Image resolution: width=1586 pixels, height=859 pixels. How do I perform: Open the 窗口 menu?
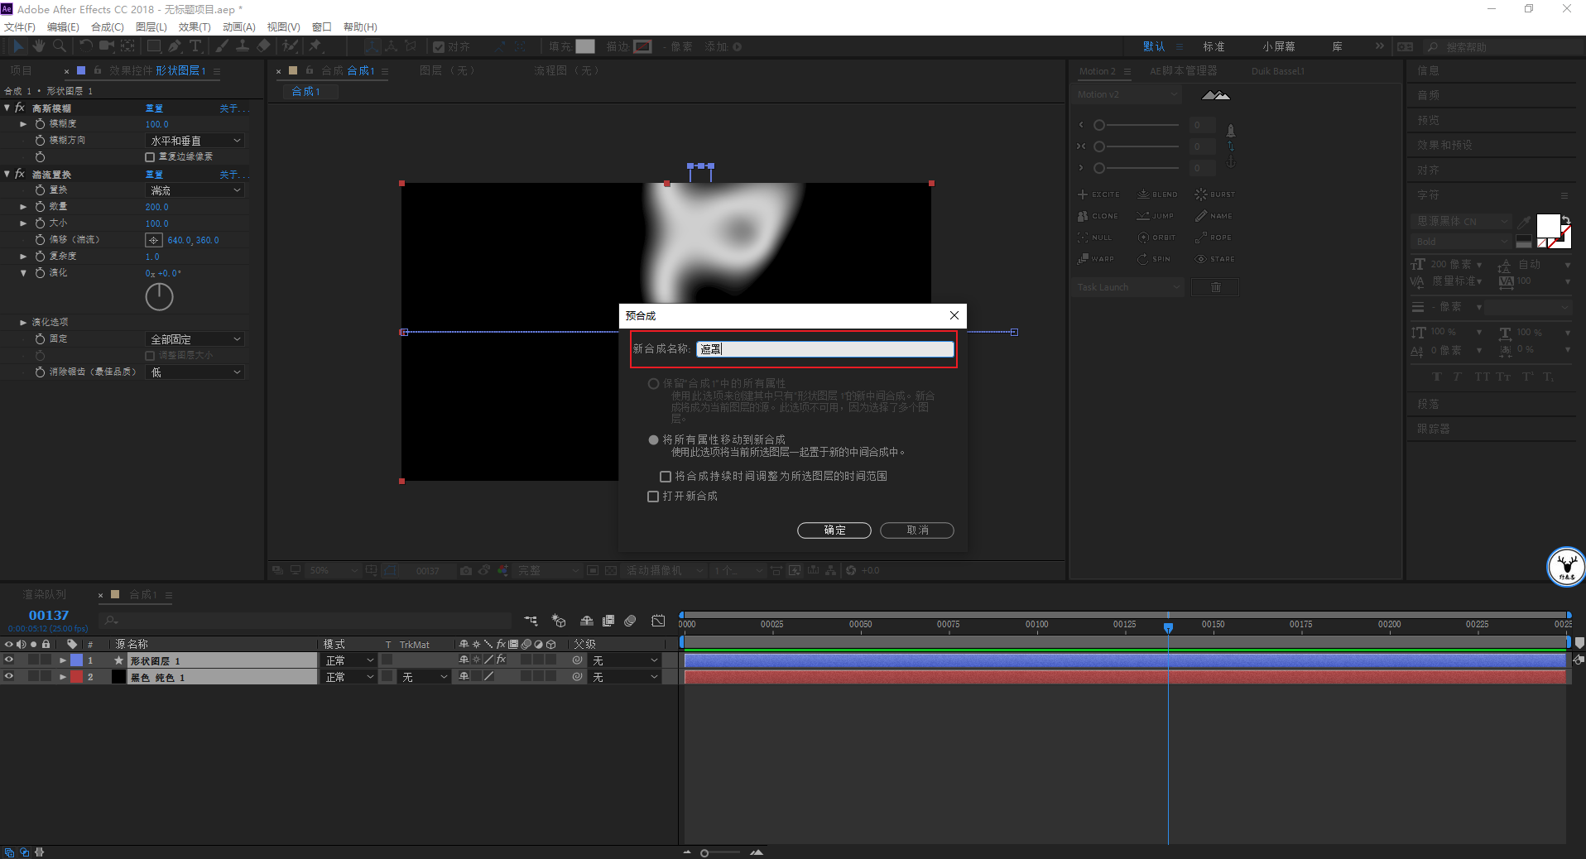tap(322, 27)
